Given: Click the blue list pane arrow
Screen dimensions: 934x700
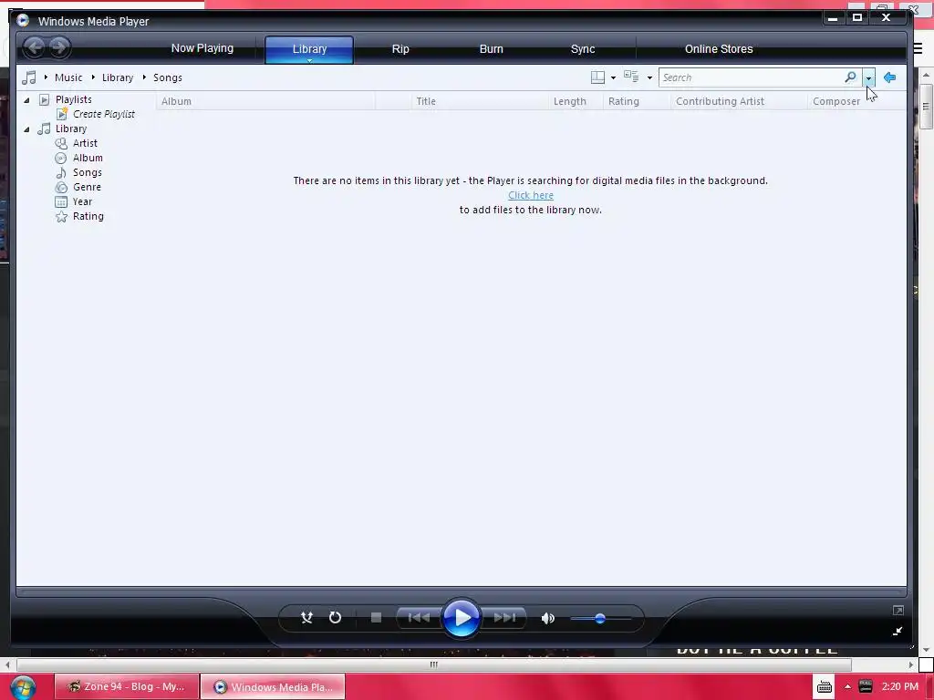Looking at the screenshot, I should [890, 77].
